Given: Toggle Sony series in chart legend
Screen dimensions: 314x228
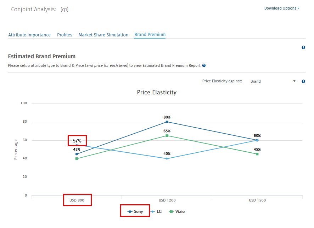Looking at the screenshot, I should (135, 211).
